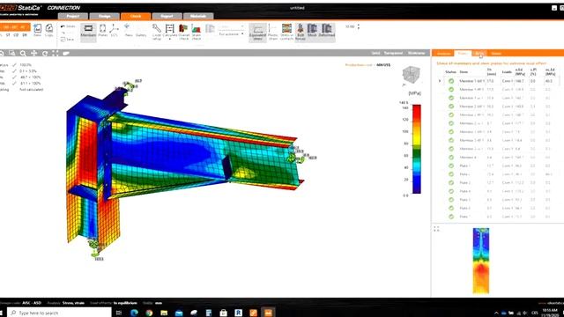
Task: Click the home view icon in view toolbar
Action: coord(2,53)
